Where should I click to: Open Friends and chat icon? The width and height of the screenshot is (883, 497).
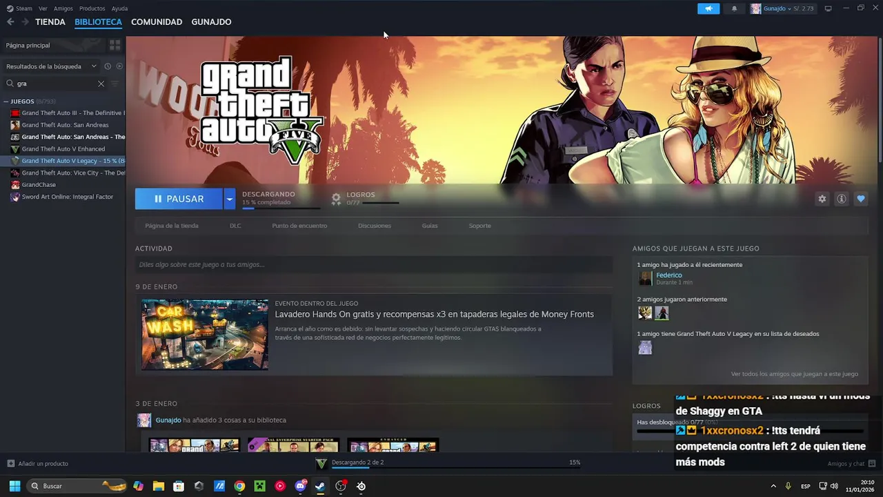872,464
